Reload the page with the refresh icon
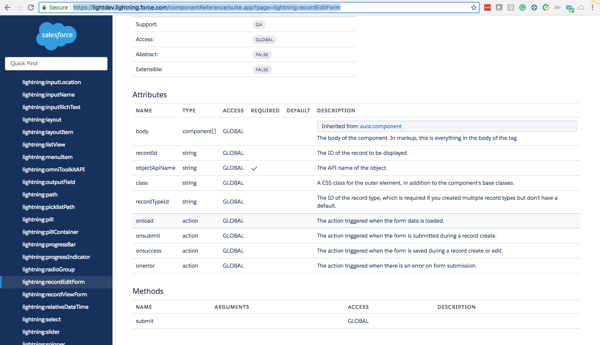The width and height of the screenshot is (600, 345). click(x=31, y=7)
